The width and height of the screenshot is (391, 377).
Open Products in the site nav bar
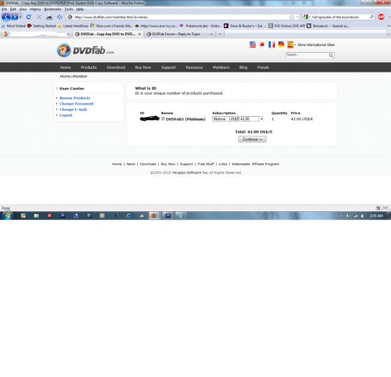pyautogui.click(x=89, y=68)
